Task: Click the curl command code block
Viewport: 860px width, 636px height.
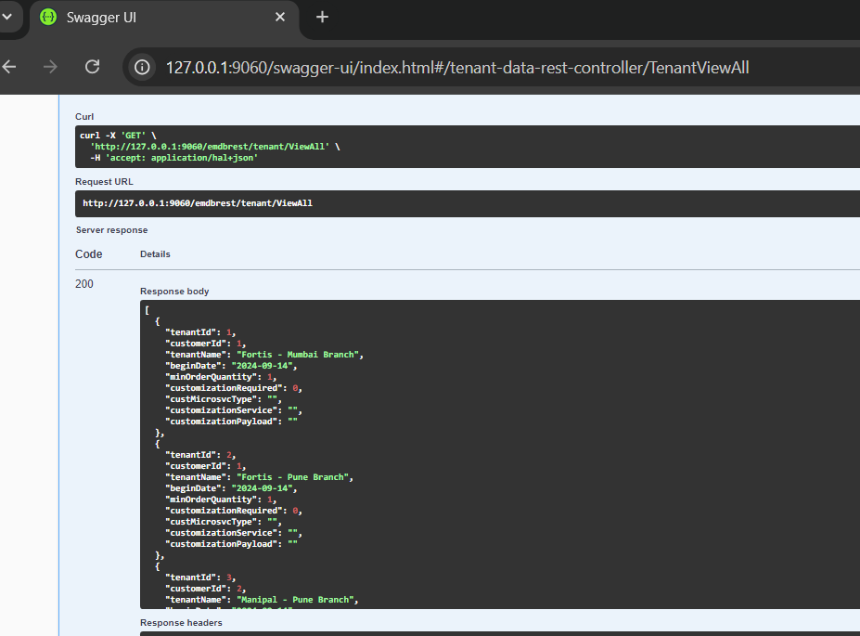Action: tap(468, 147)
